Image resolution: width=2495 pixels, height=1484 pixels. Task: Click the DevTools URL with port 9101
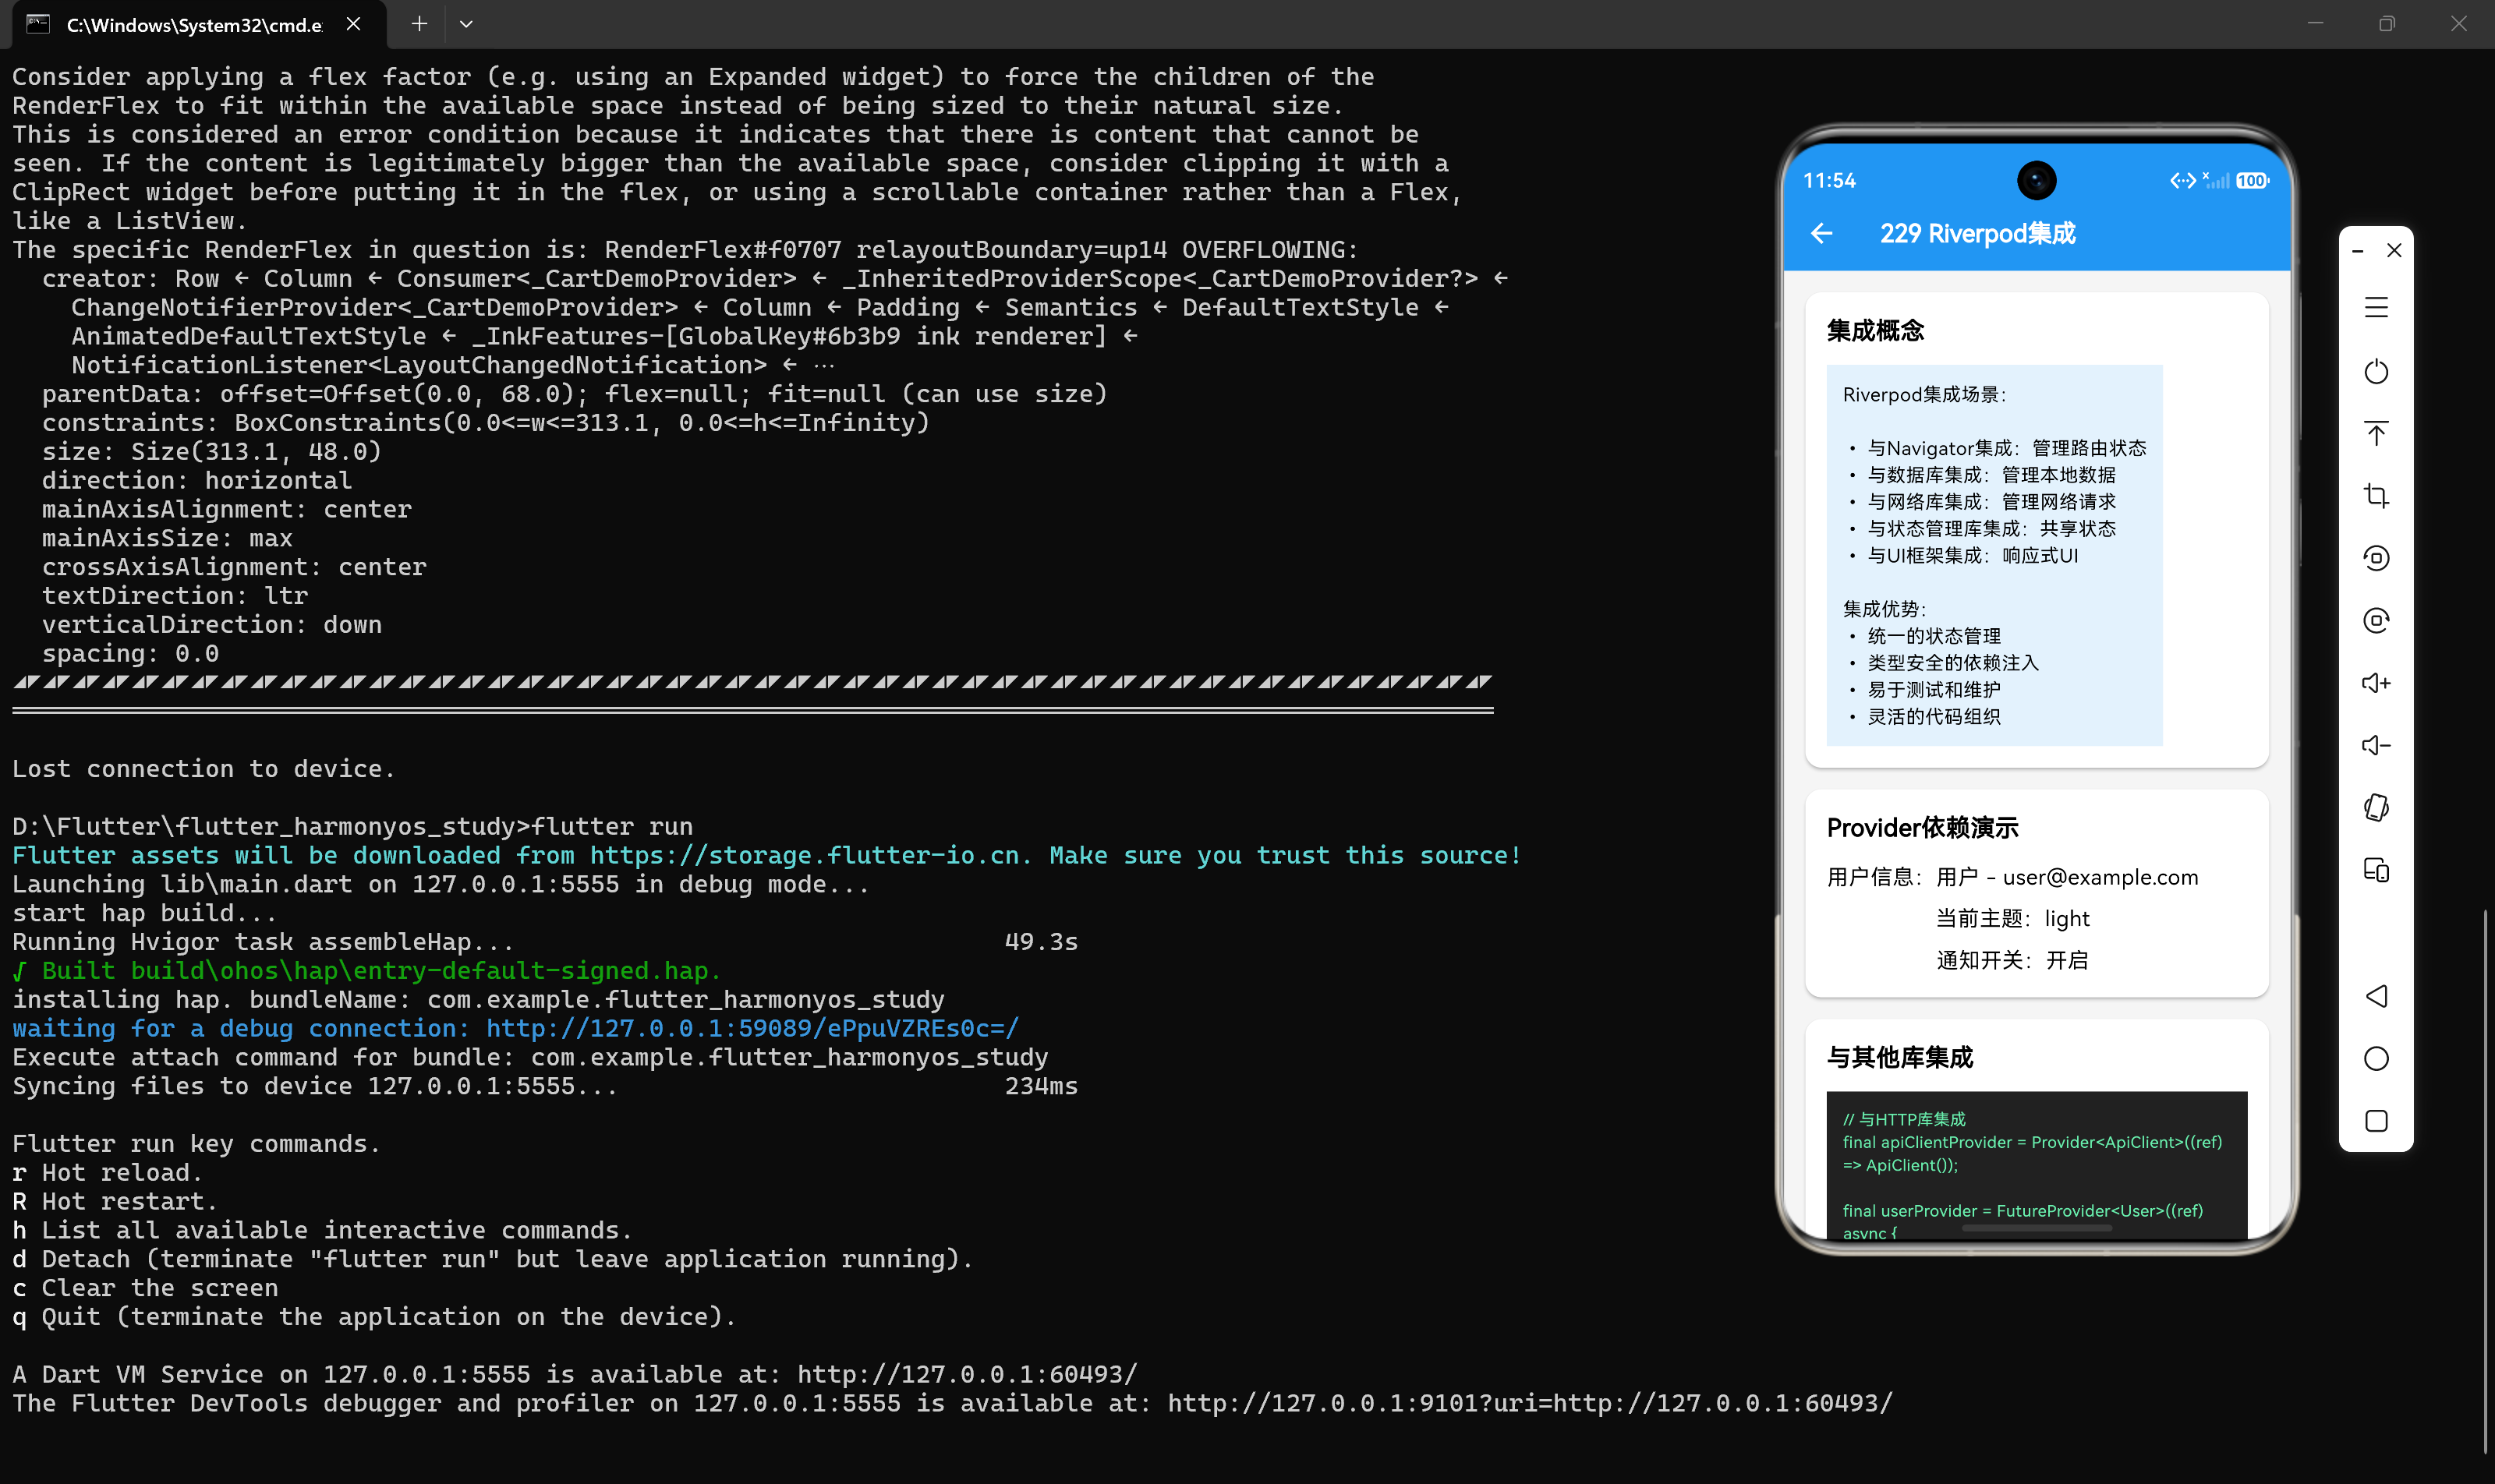1531,1403
